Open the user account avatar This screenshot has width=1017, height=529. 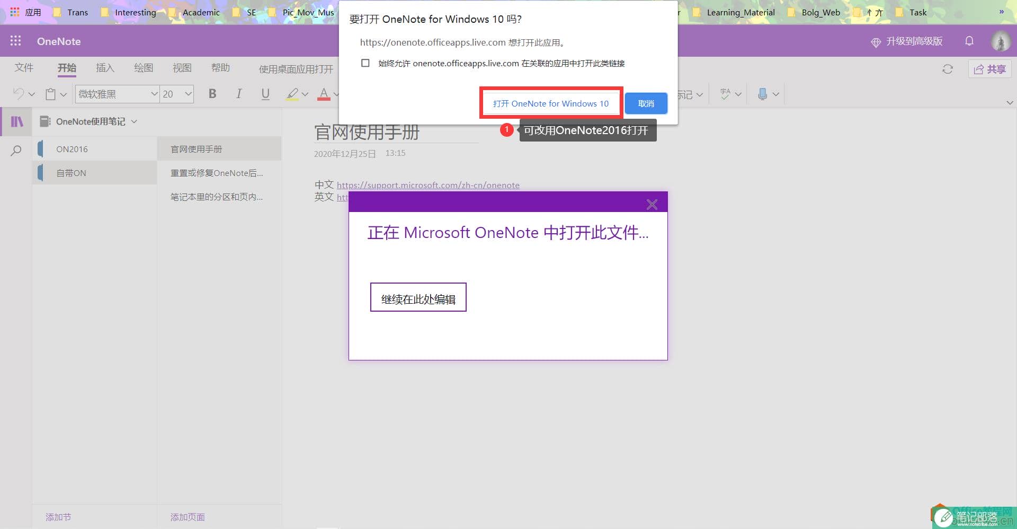point(1001,41)
